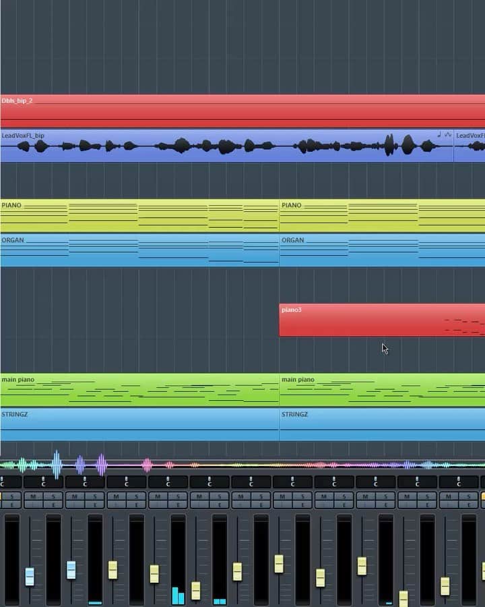485x607 pixels.
Task: Click the left light-blue volume fader handle
Action: pyautogui.click(x=30, y=577)
